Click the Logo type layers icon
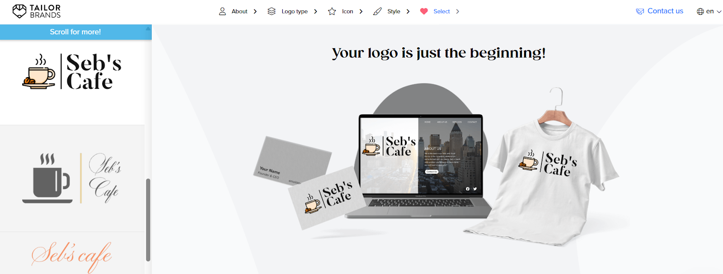Viewport: 723px width, 274px height. (x=272, y=11)
